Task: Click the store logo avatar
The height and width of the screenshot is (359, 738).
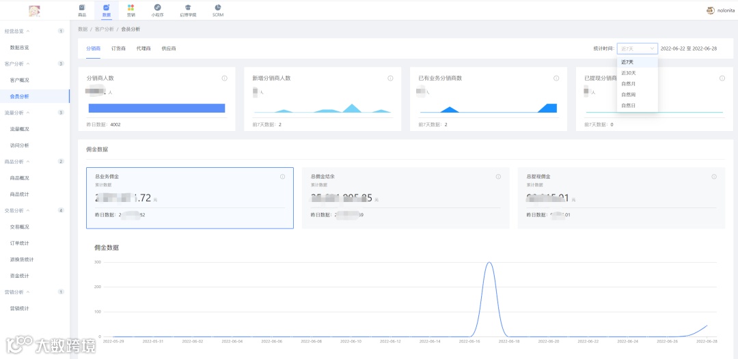Action: coord(34,10)
